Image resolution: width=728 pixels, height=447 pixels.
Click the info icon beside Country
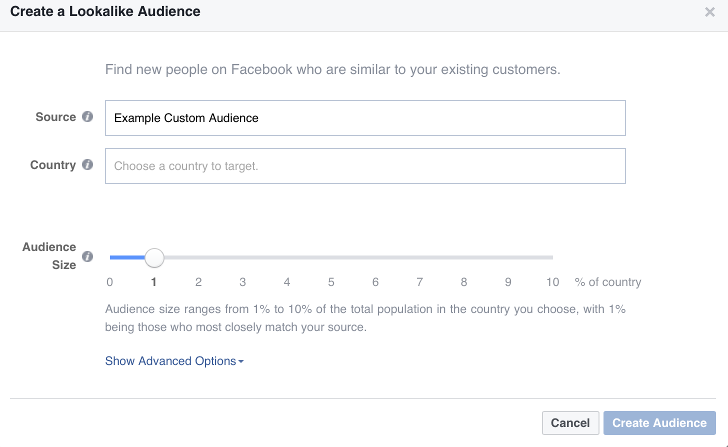[x=87, y=164]
